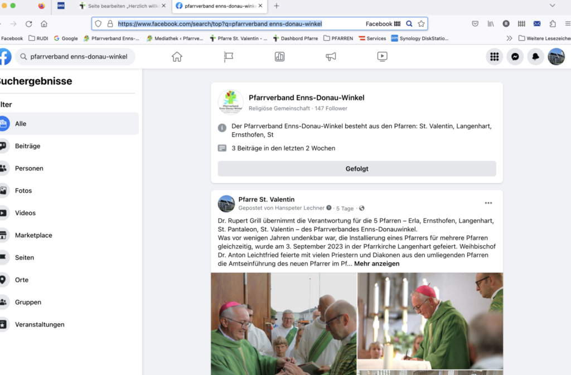Expand post with Mehr anzeigen
Viewport: 571px width, 375px height.
pyautogui.click(x=376, y=264)
